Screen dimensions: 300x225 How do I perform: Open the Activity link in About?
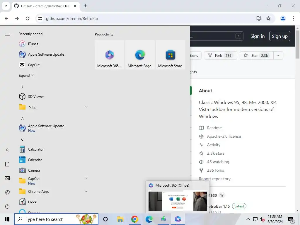(x=214, y=145)
